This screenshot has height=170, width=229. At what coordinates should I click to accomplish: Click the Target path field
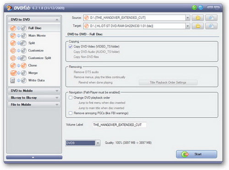(135, 26)
